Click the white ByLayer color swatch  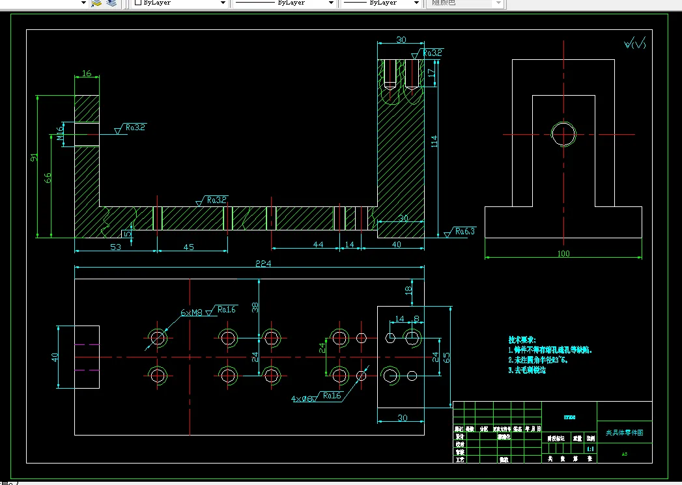pos(138,3)
